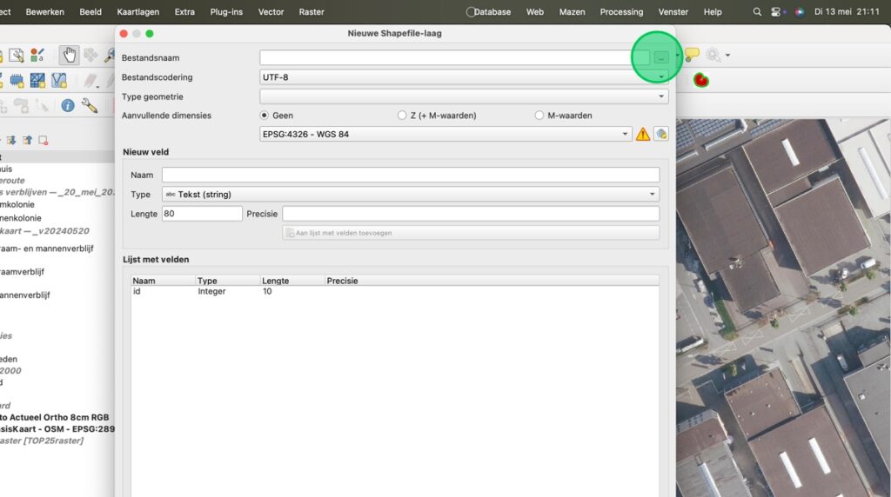Open the Bestandscodering UTF-8 dropdown
The image size is (891, 497).
(x=464, y=77)
